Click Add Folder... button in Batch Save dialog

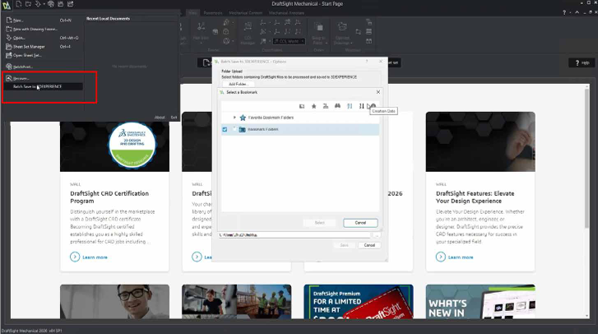[x=238, y=84]
